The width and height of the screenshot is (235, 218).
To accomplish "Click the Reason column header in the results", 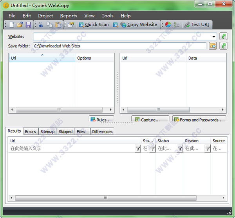I will click(197, 141).
